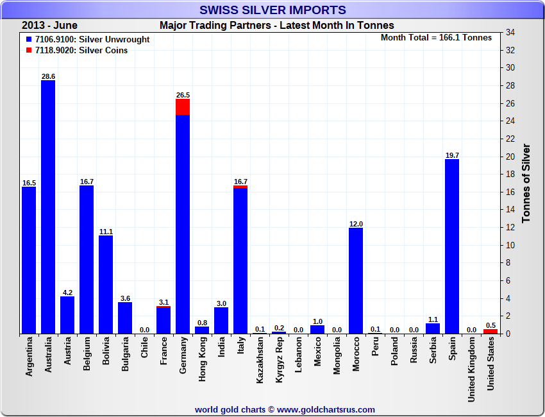
Task: Click the Tonnes of Silver axis title
Action: pyautogui.click(x=526, y=183)
